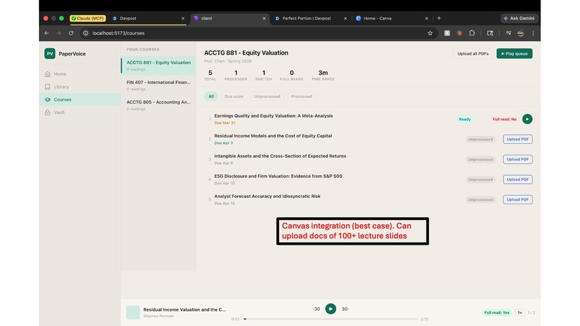Click 'Residual Income Valuation and the C...' player title
The width and height of the screenshot is (580, 326).
click(x=184, y=309)
